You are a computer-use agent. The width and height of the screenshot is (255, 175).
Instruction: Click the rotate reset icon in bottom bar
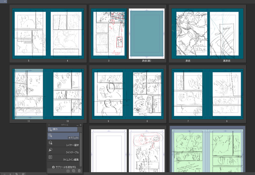pyautogui.click(x=17, y=174)
